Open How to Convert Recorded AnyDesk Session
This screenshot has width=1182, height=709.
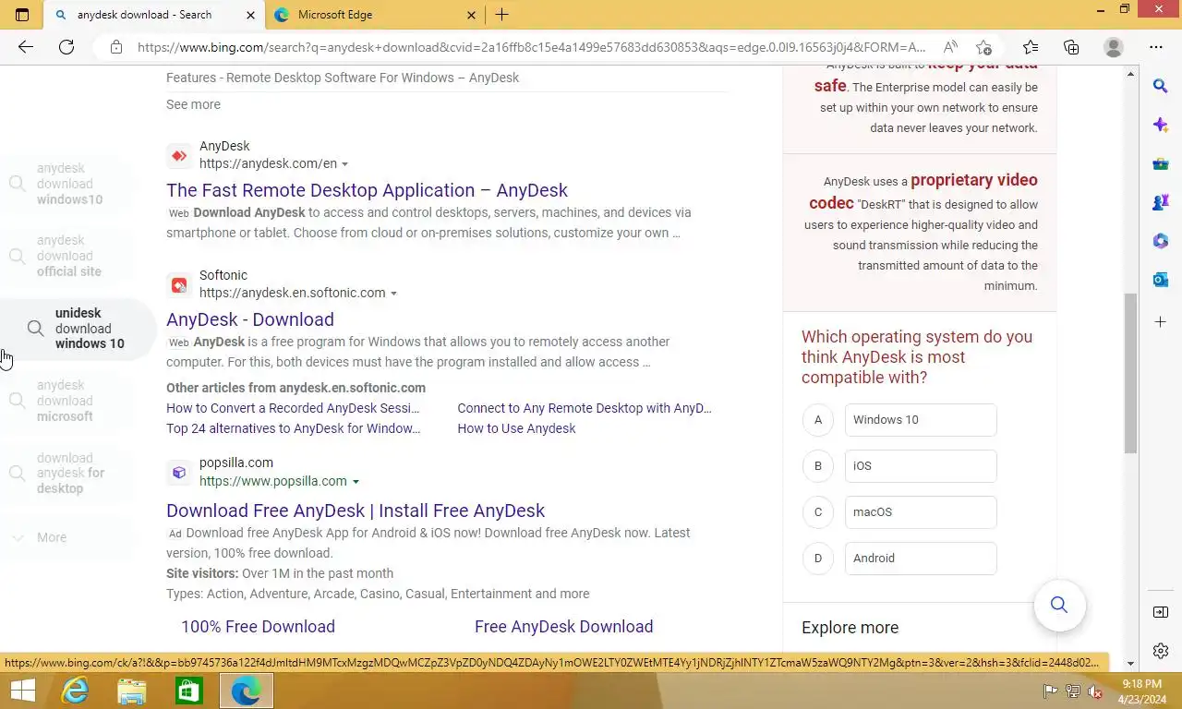pos(293,408)
